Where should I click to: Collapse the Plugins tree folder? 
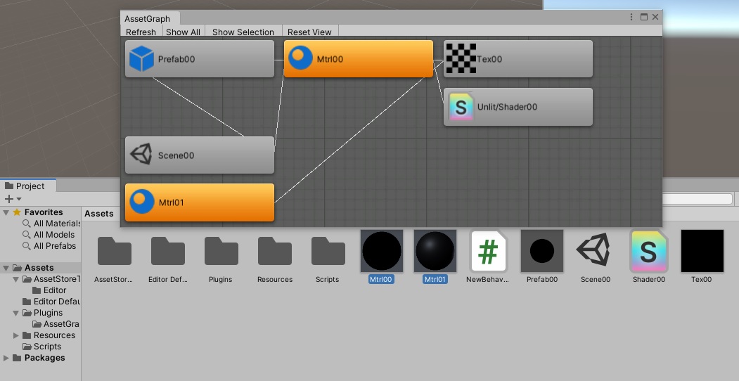coord(16,314)
